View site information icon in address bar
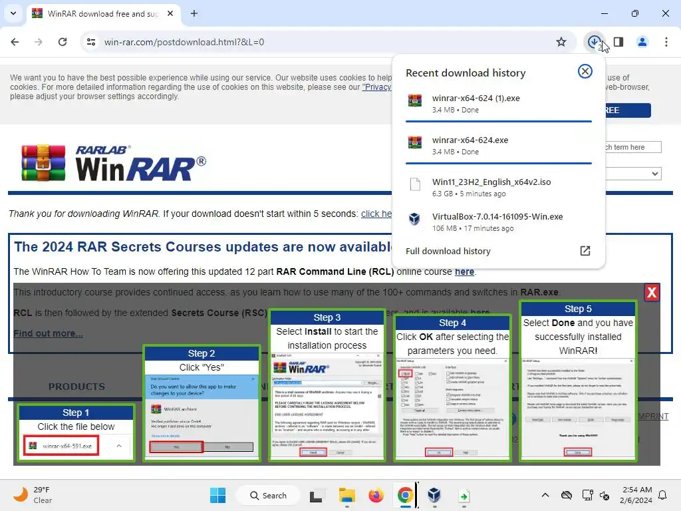 [91, 42]
